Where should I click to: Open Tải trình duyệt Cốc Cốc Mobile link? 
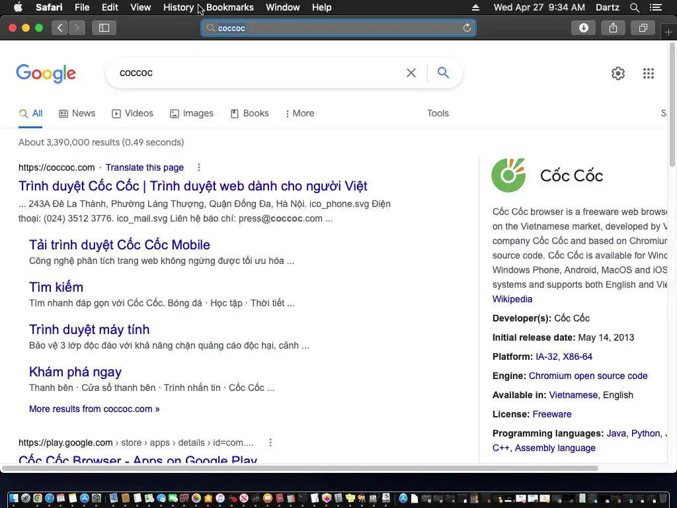pos(119,245)
